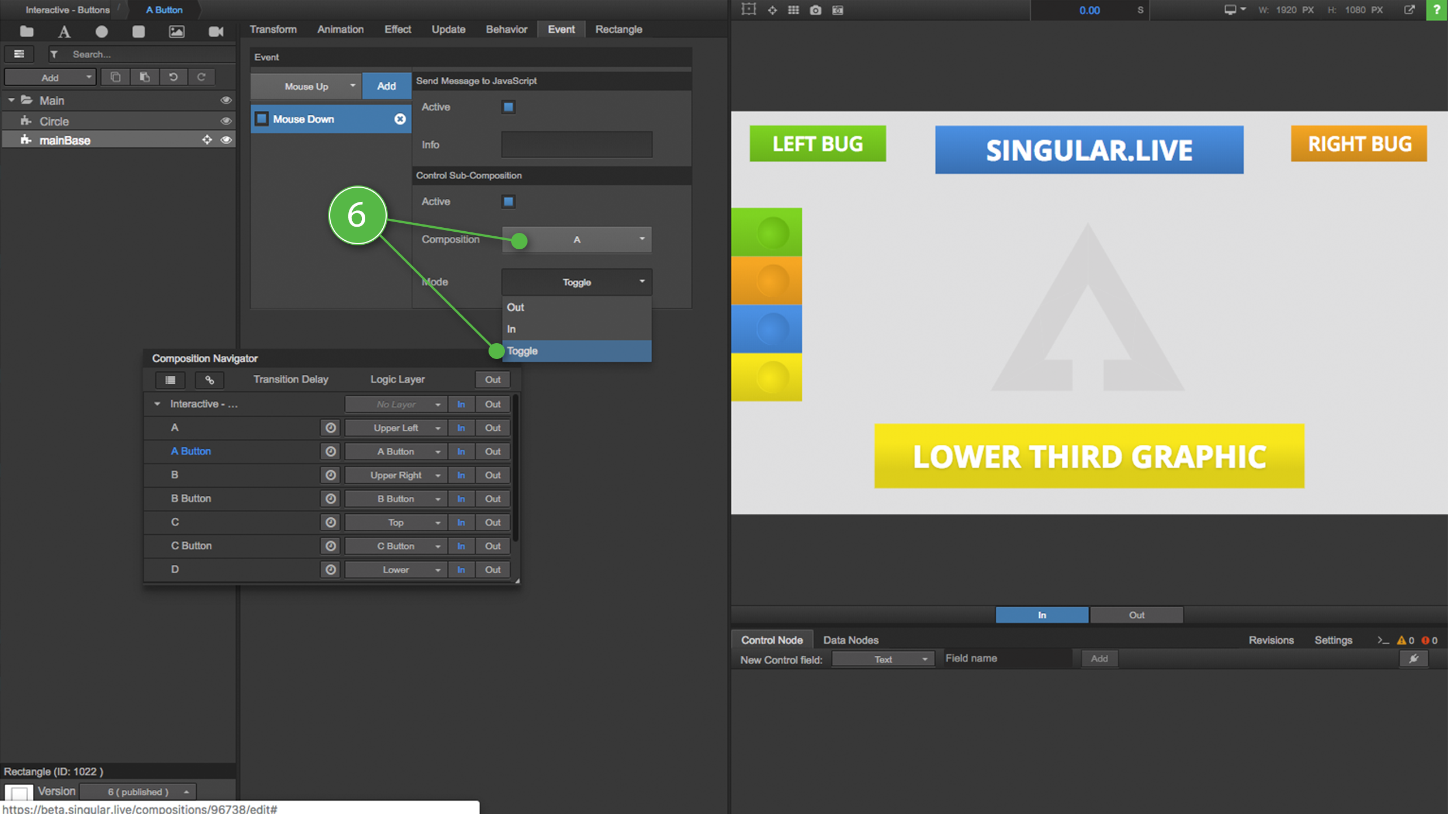The image size is (1448, 814).
Task: Add a video camera widget
Action: tap(216, 32)
